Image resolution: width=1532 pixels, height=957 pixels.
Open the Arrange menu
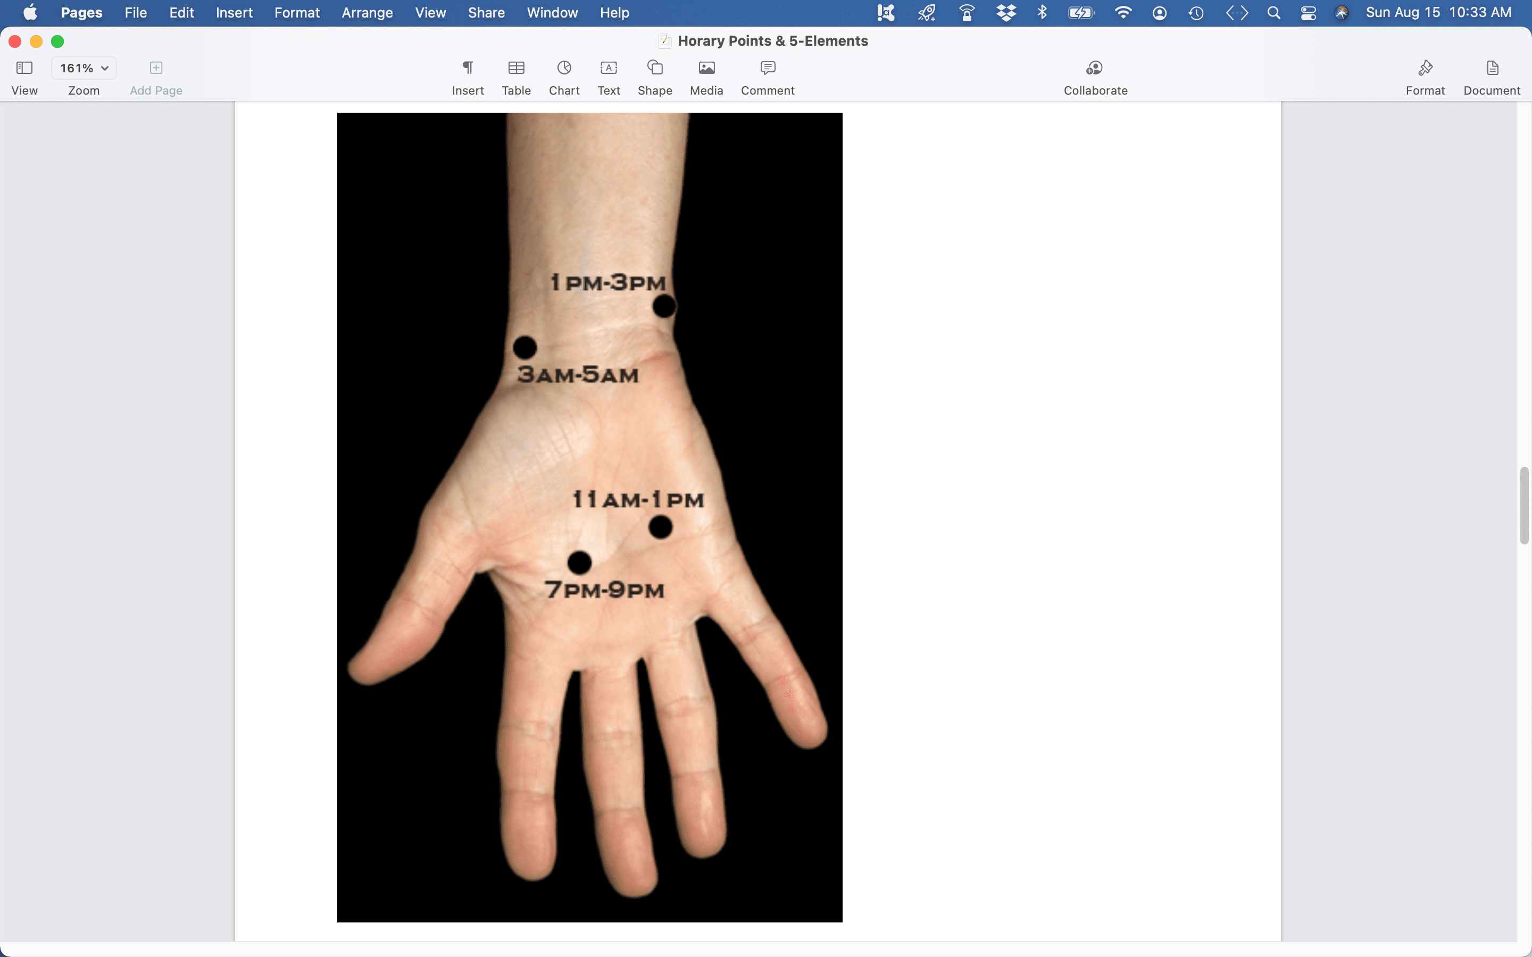coord(367,13)
